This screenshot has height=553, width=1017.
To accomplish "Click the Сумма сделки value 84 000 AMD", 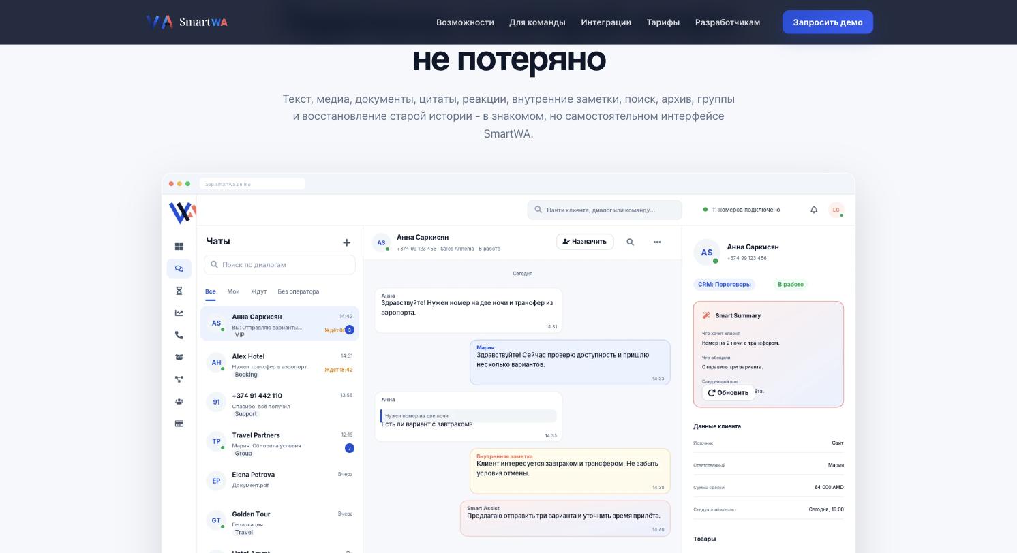I will click(x=829, y=488).
